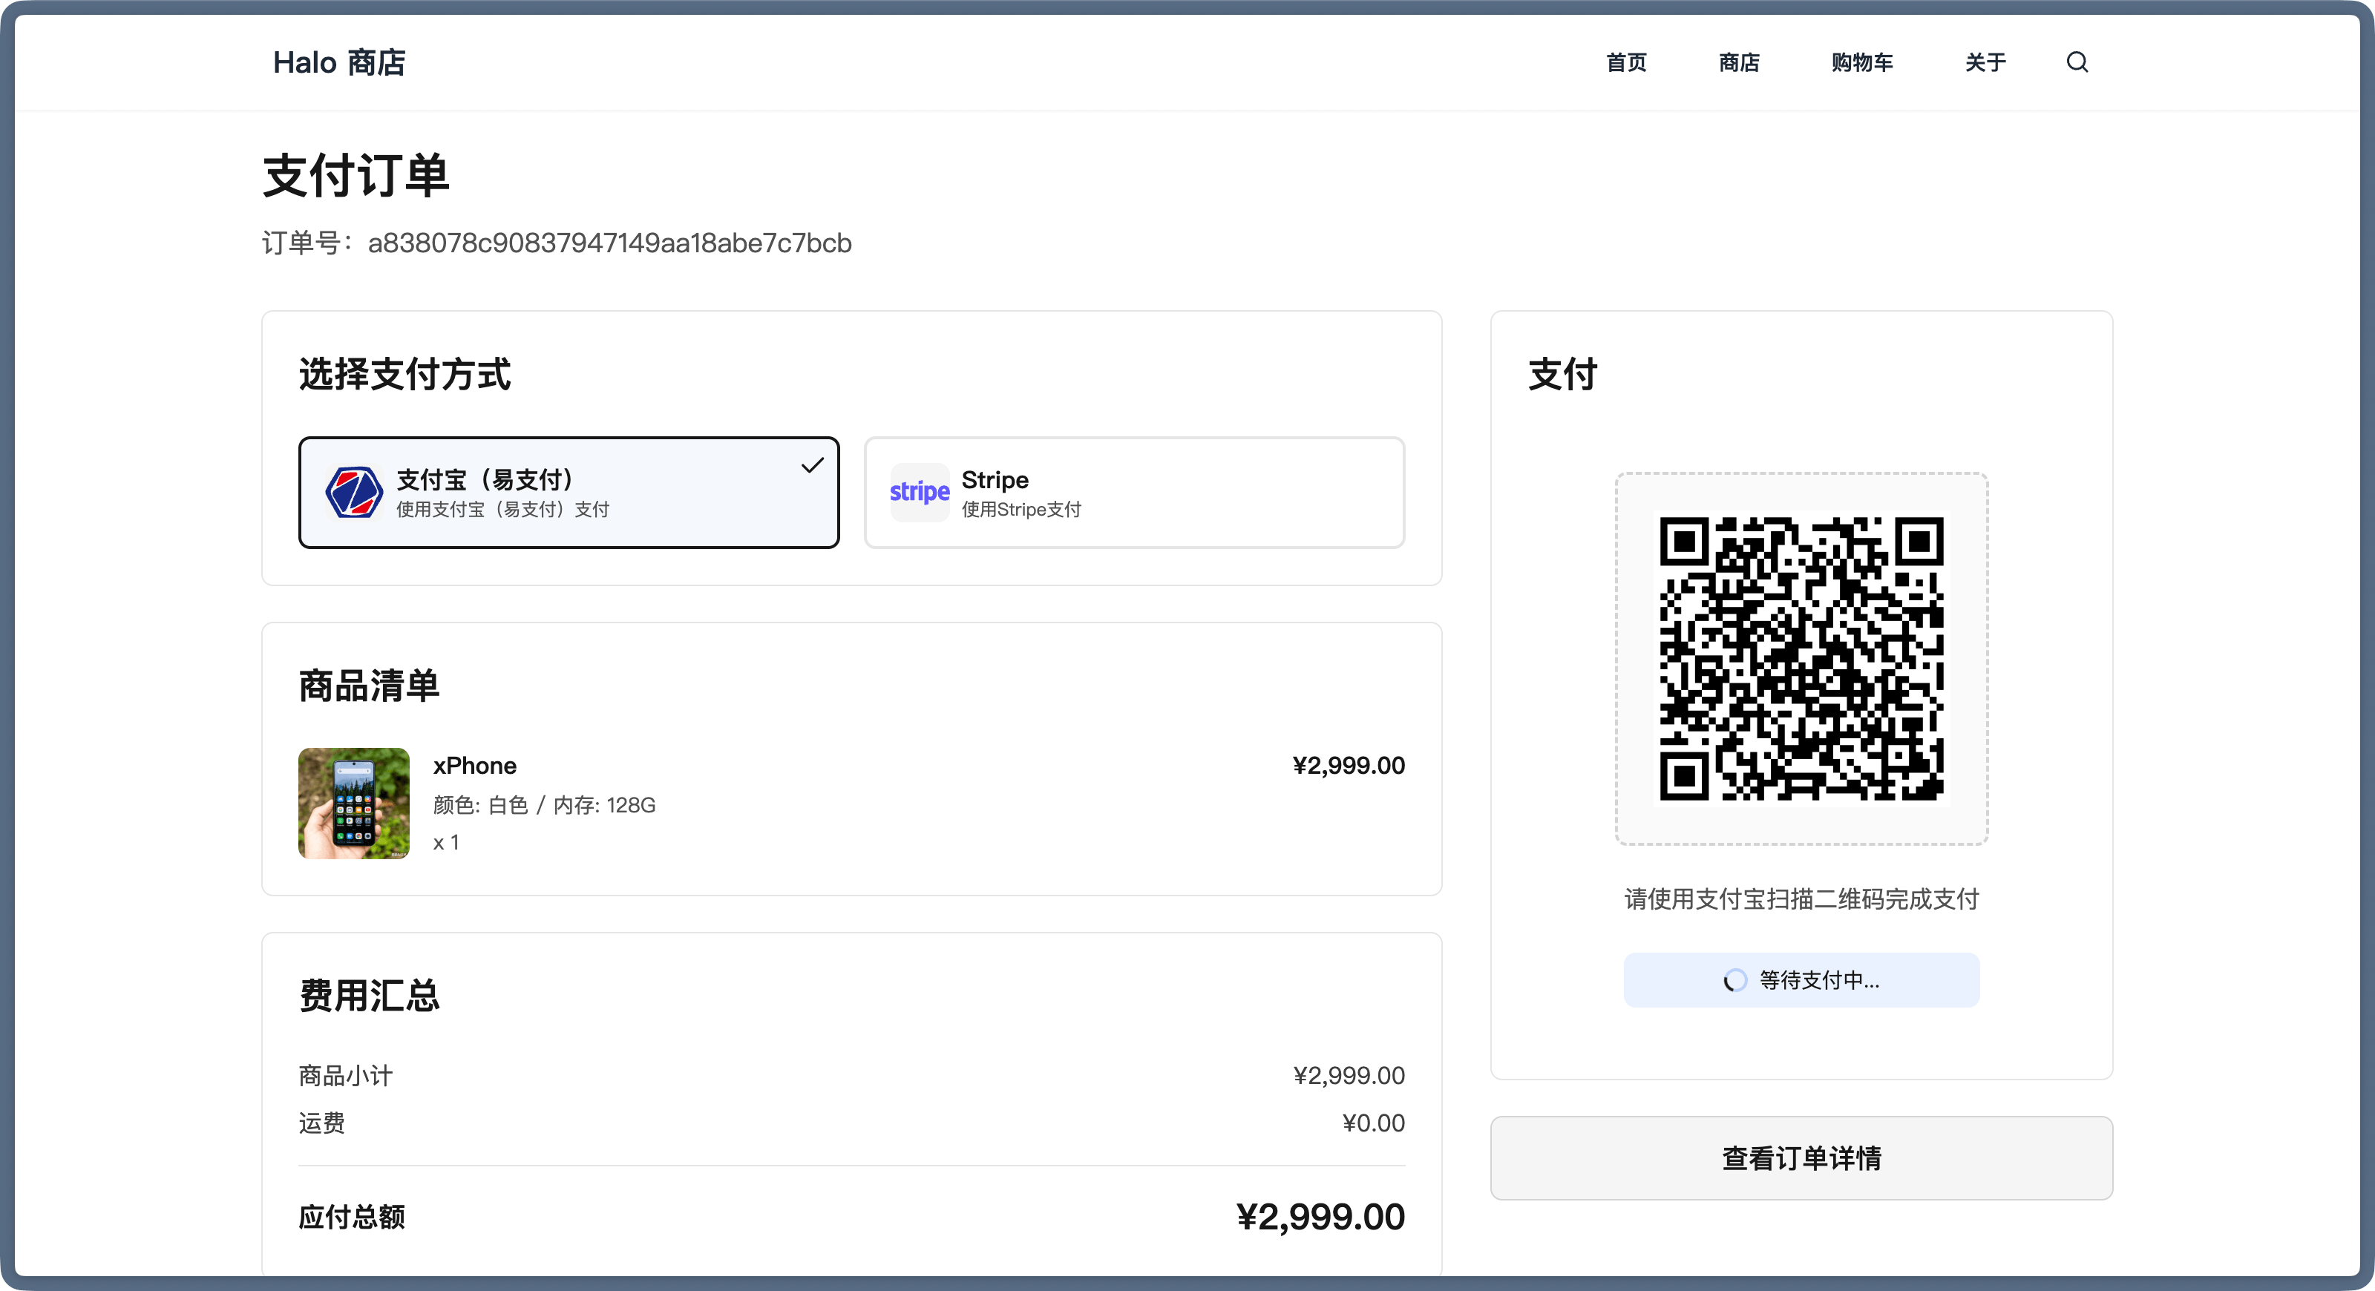
Task: Click the xPhone product thumbnail
Action: [354, 803]
